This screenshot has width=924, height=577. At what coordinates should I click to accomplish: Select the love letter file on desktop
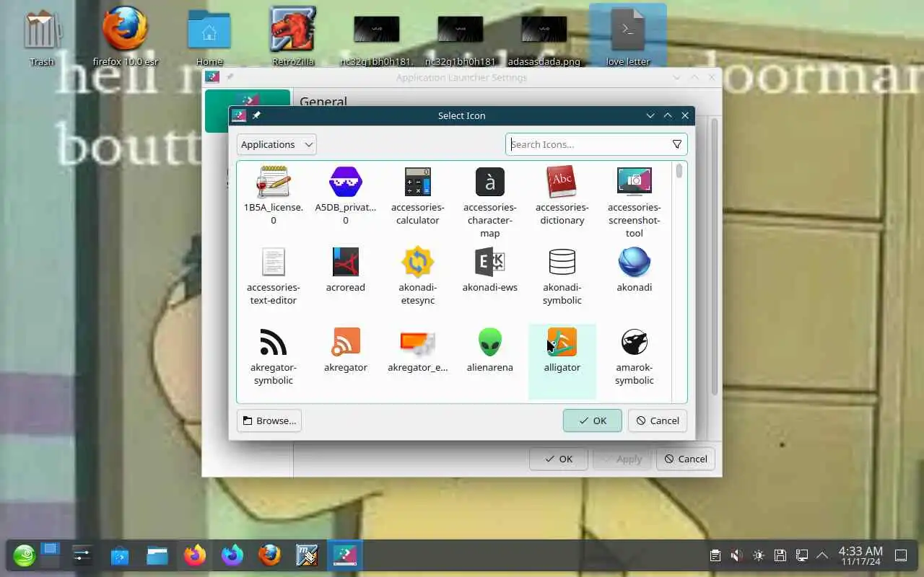click(x=628, y=37)
